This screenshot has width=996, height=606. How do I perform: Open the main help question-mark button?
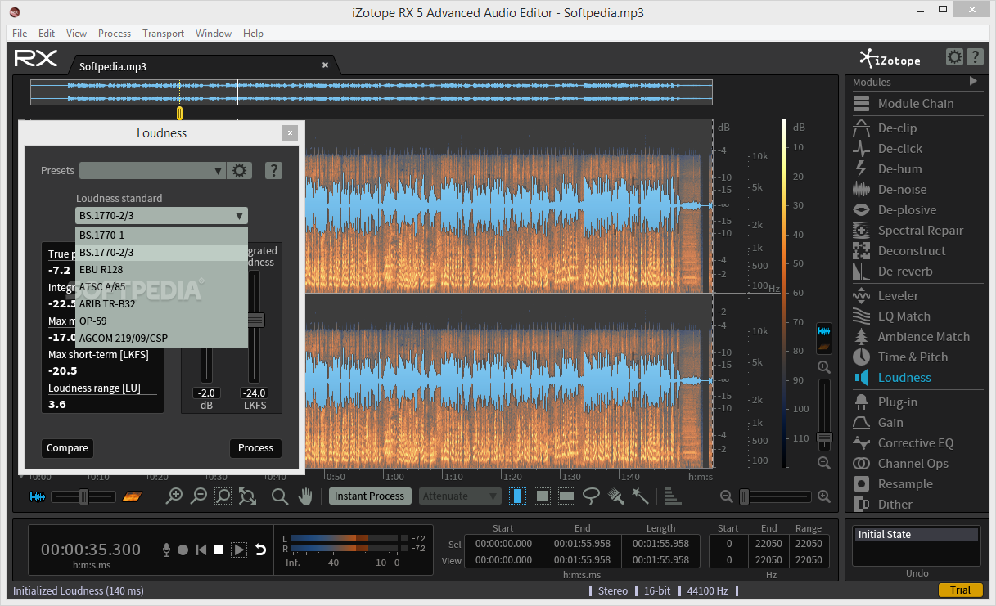(975, 57)
